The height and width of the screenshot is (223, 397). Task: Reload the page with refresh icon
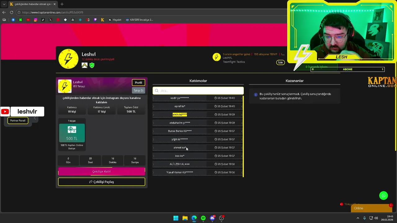coord(11,12)
